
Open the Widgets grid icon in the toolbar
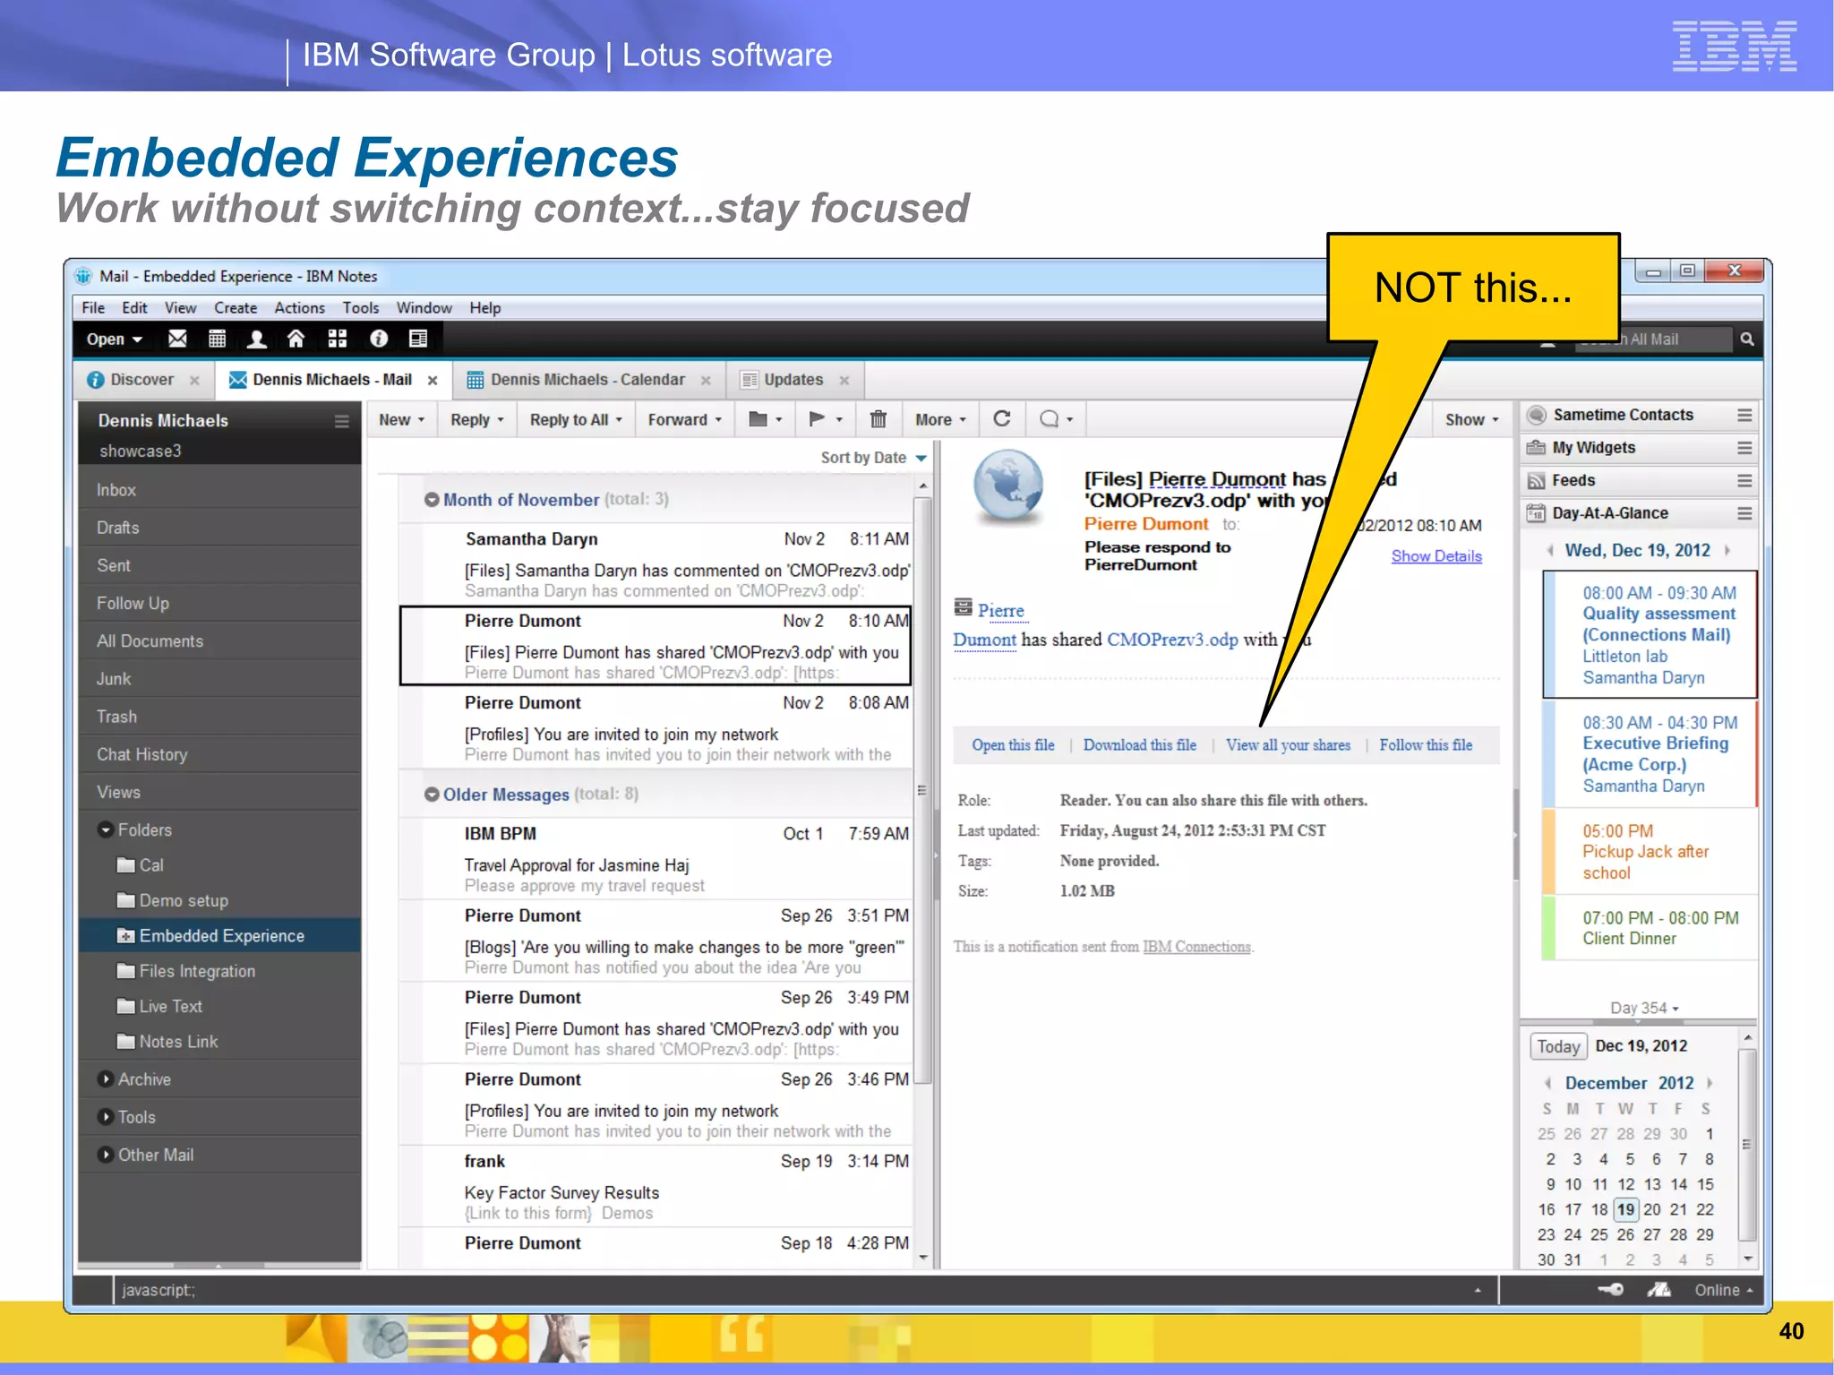click(338, 339)
